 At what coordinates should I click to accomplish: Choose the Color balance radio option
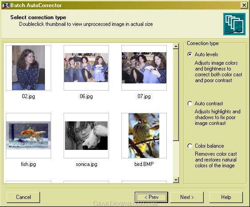tap(190, 146)
